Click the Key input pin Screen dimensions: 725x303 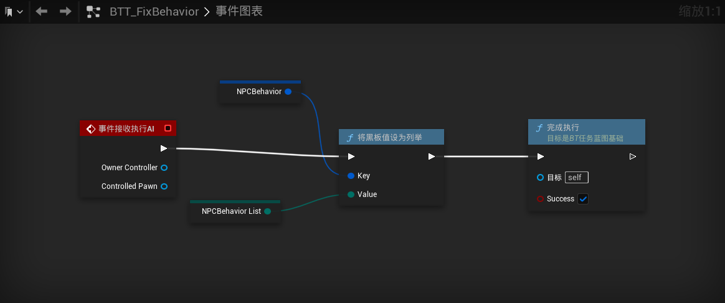point(351,176)
